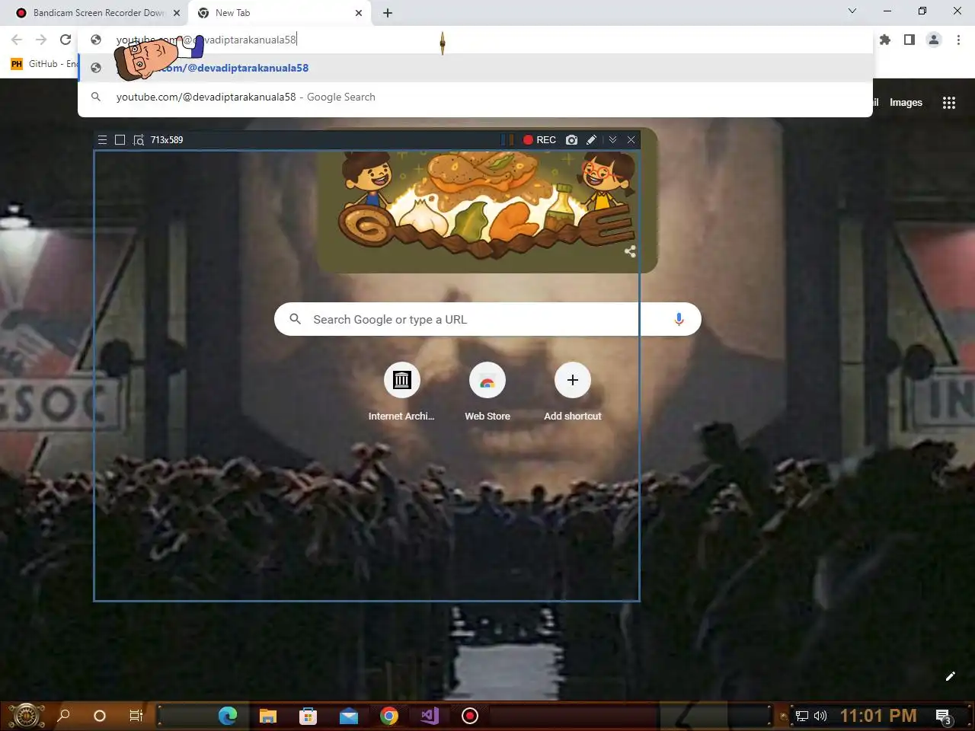Click the Bandicam find-window selection icon
The image size is (975, 731).
coord(139,140)
